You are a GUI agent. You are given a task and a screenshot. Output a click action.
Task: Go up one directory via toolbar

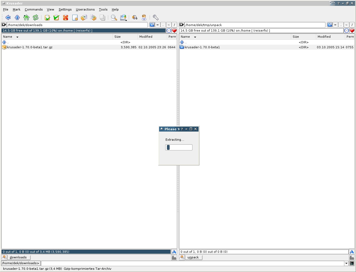17,17
